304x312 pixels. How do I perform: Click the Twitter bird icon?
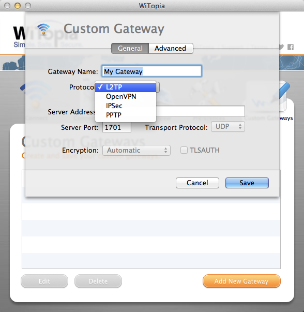click(282, 47)
